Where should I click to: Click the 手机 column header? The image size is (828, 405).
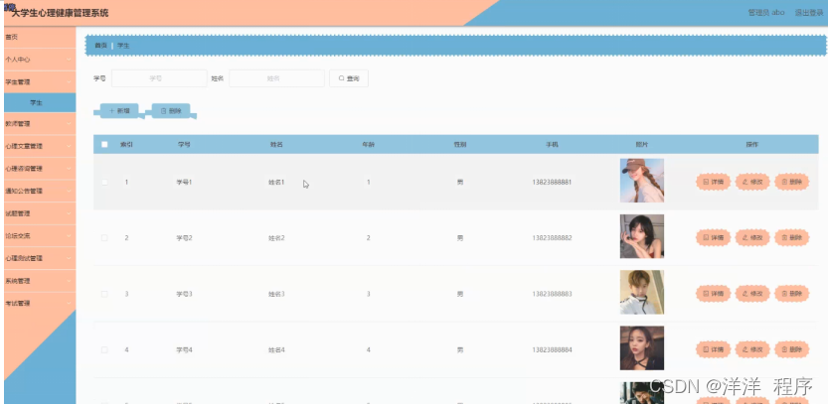click(x=552, y=145)
